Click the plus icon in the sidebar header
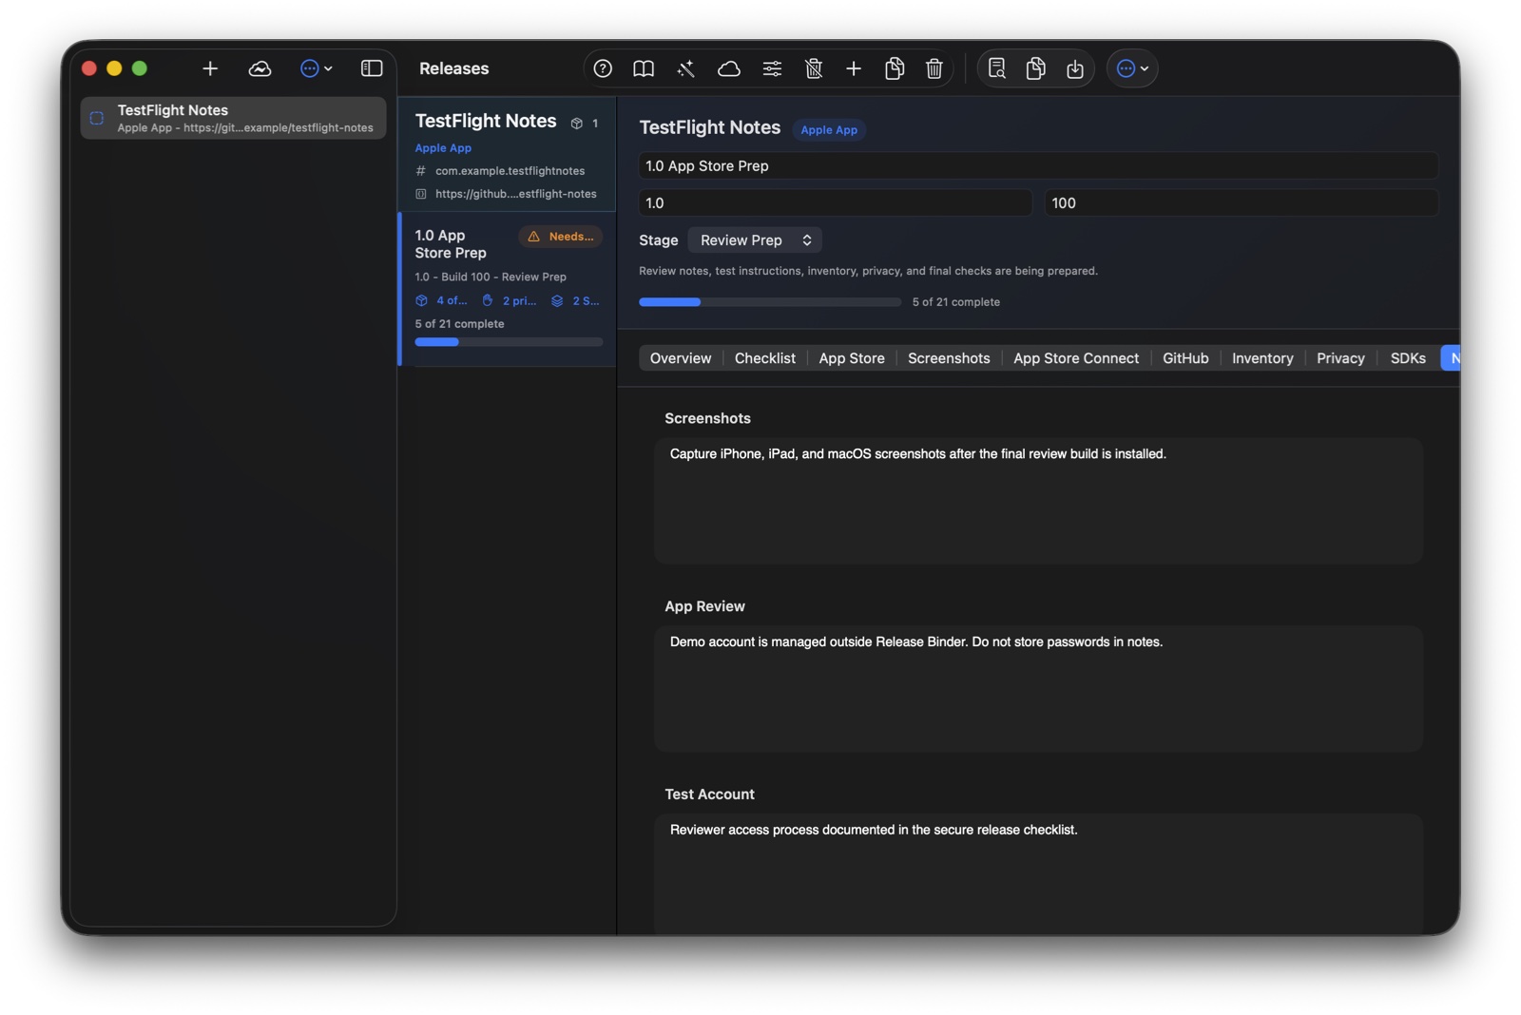Screen dimensions: 1521x1015 click(x=210, y=68)
